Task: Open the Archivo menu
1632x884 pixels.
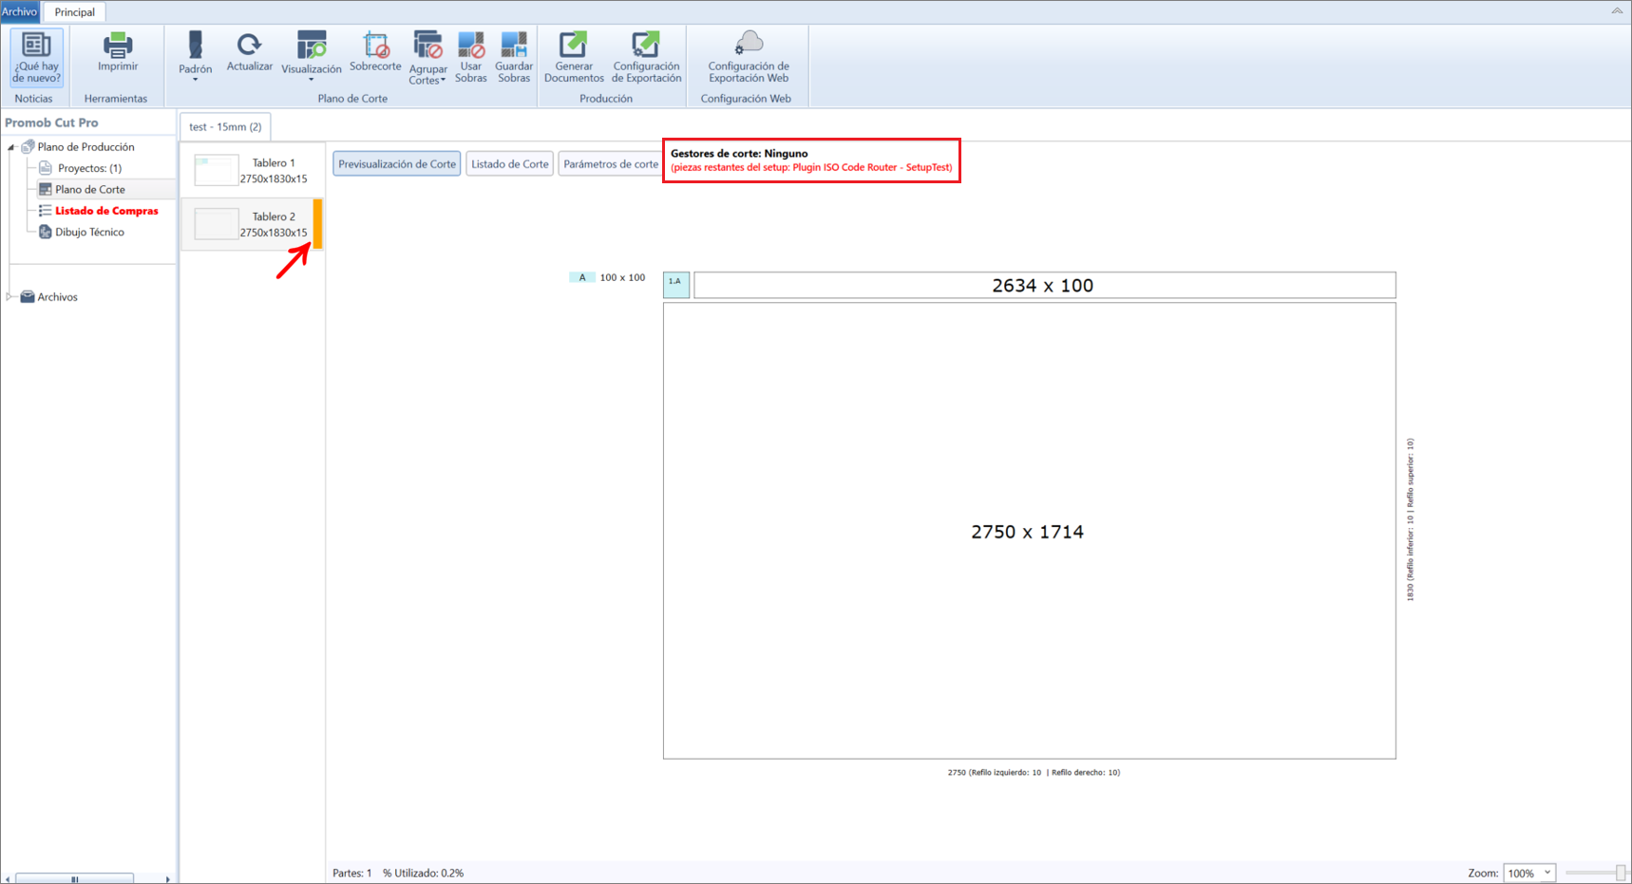Action: tap(20, 11)
